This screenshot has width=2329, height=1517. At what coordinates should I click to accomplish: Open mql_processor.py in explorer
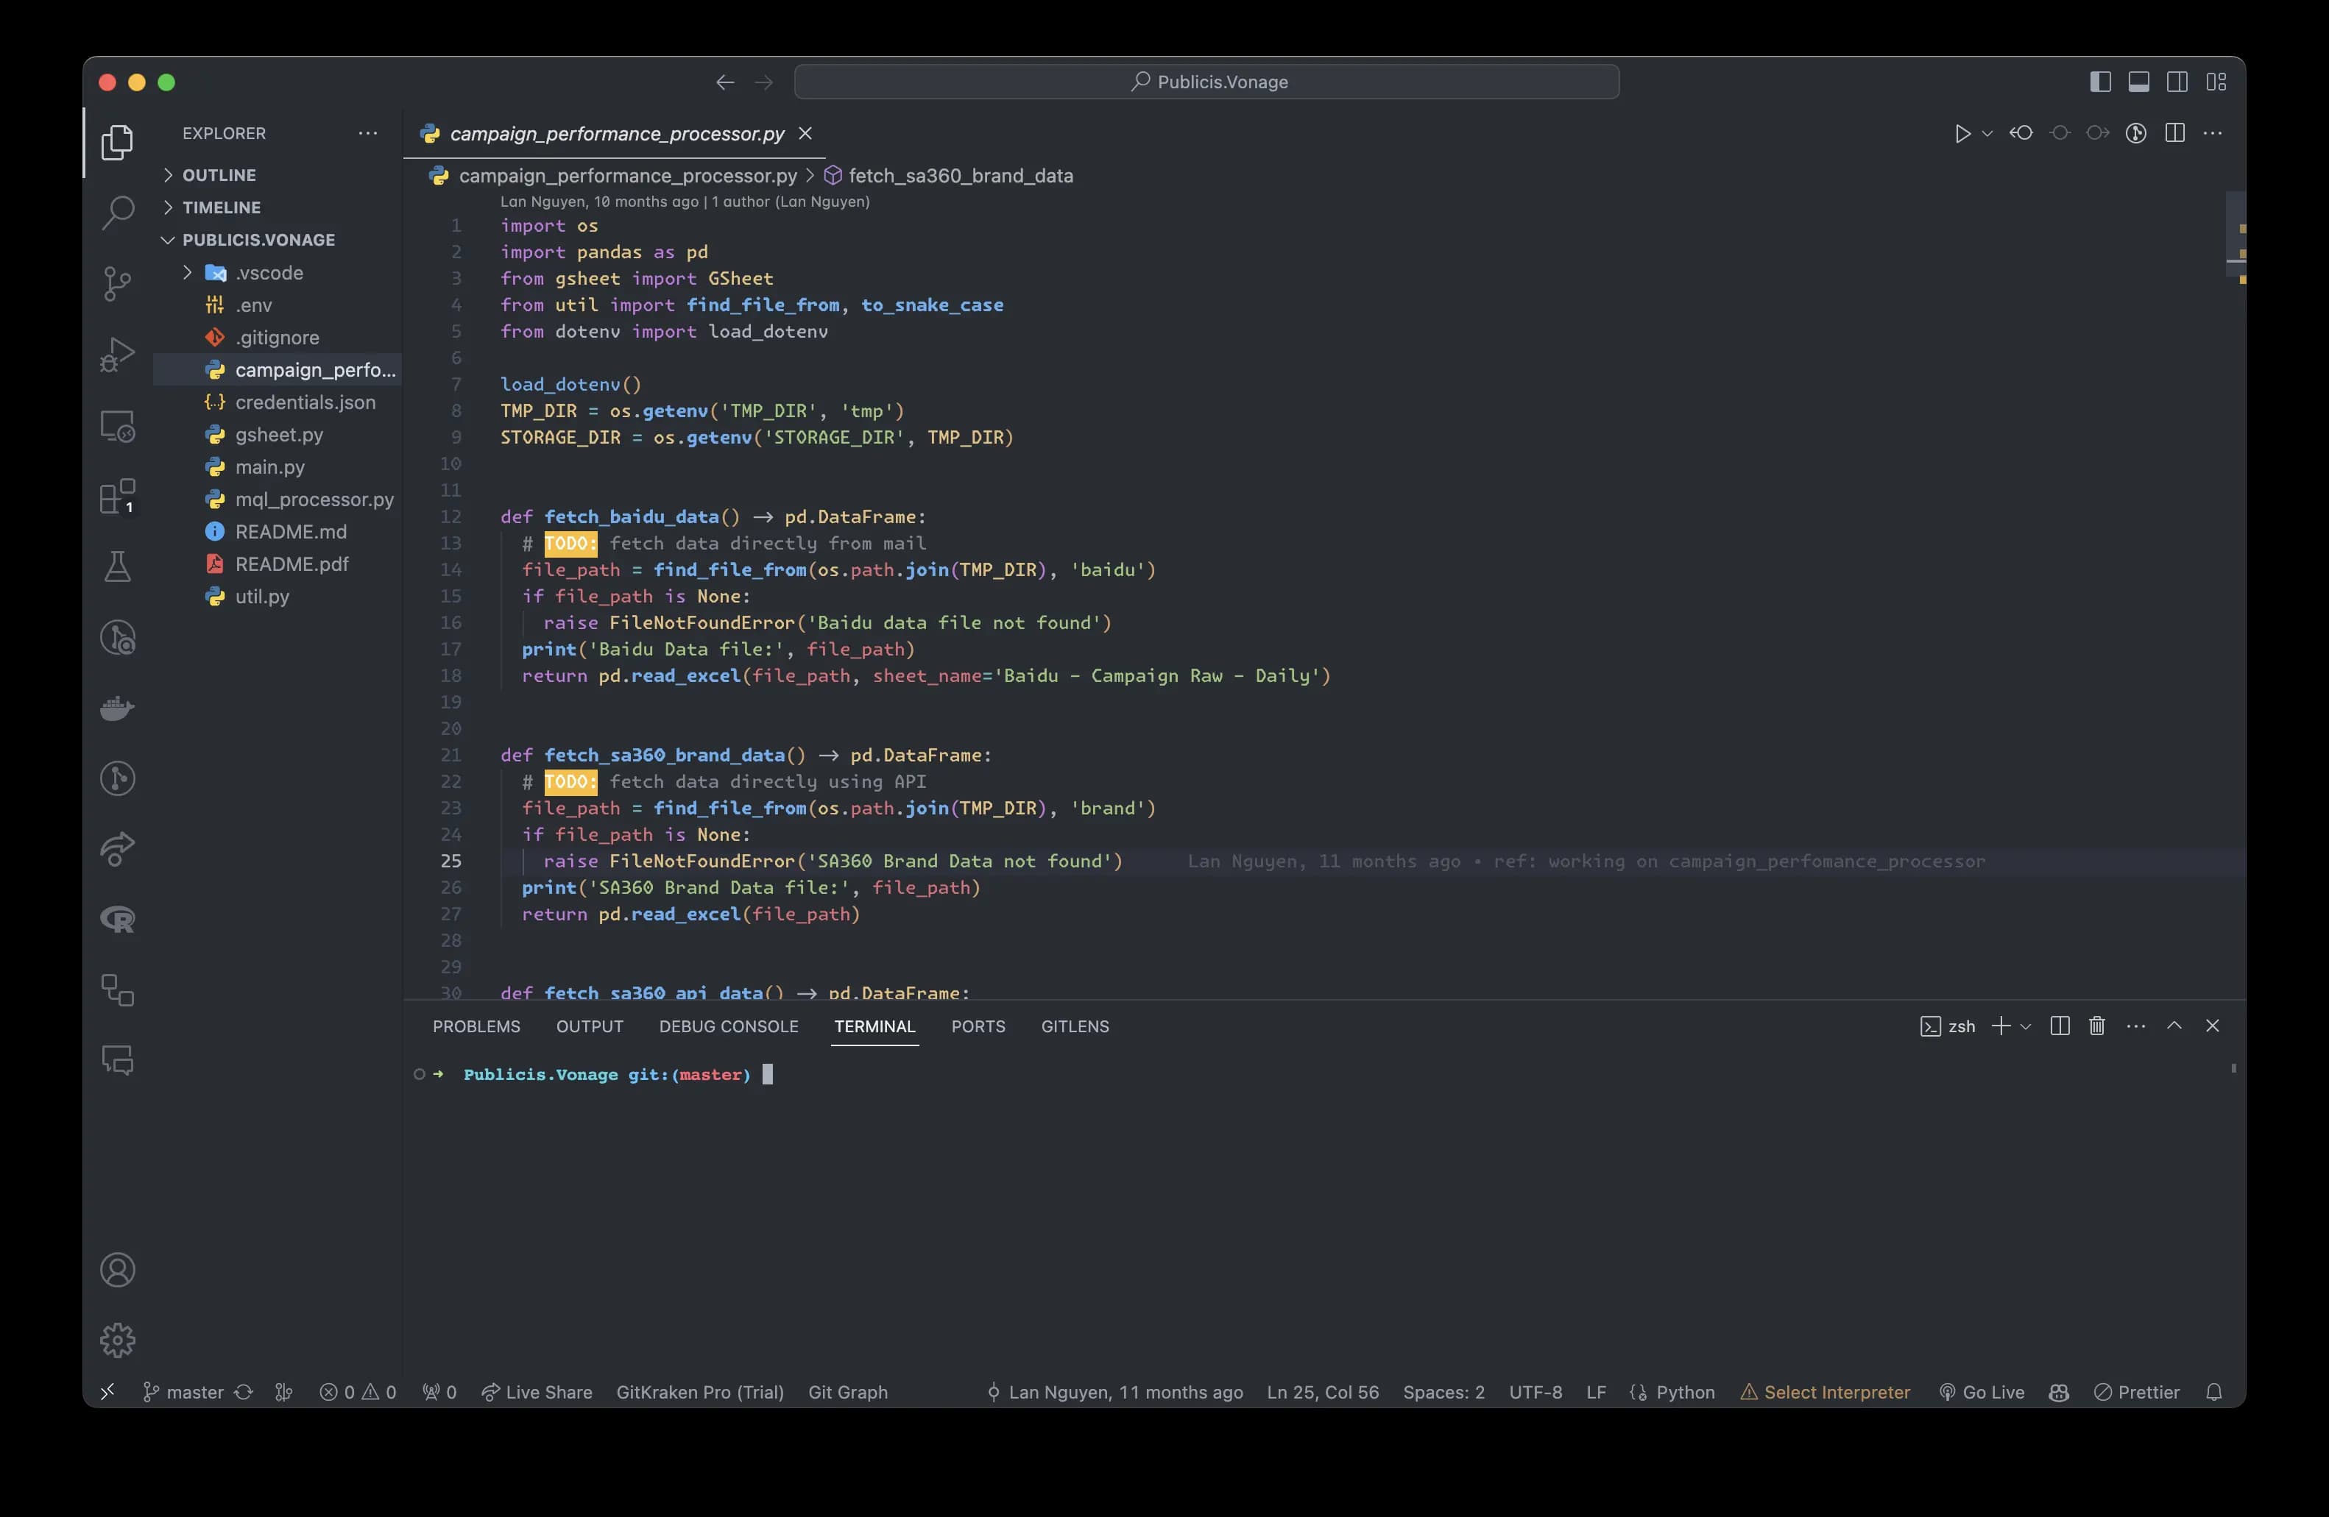click(314, 499)
